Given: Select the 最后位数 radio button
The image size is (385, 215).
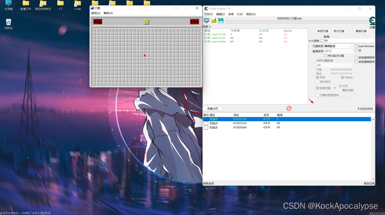Looking at the screenshot, I should coord(340,90).
